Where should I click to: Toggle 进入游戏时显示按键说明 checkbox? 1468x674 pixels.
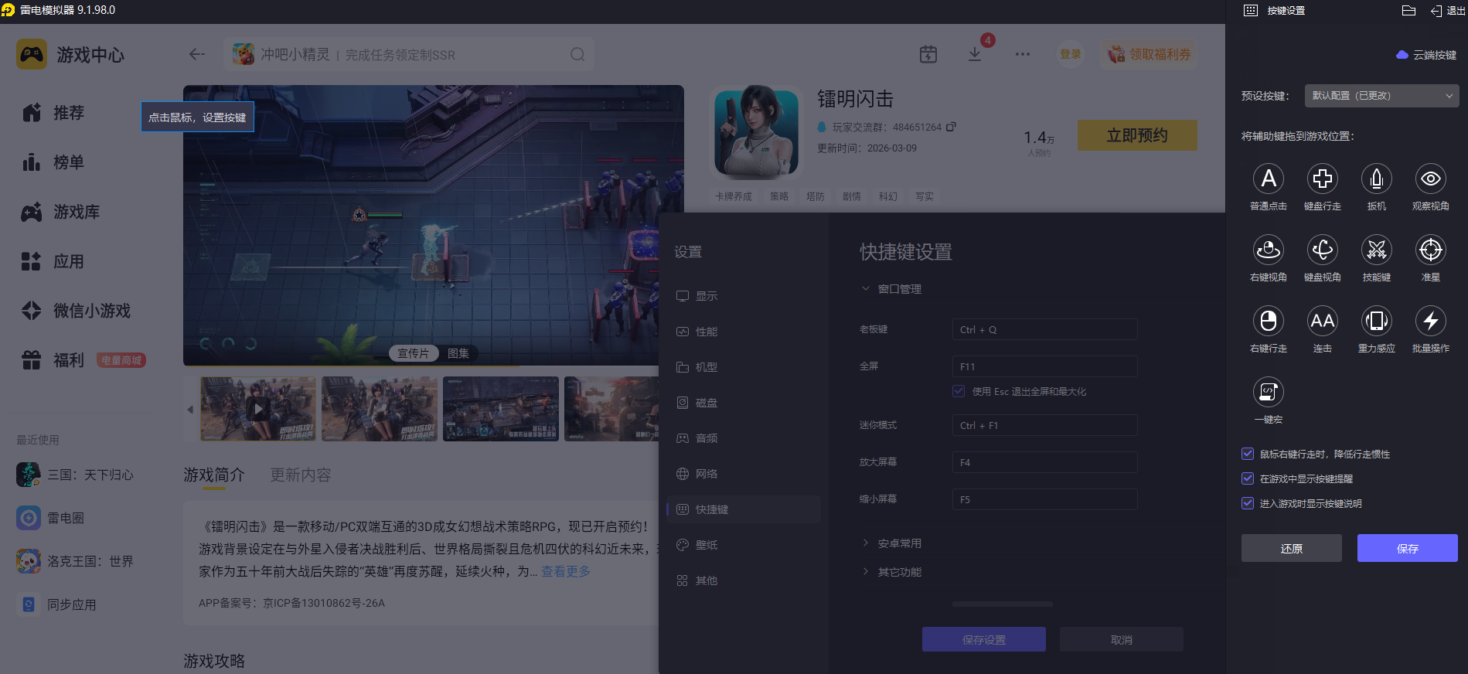pos(1247,503)
